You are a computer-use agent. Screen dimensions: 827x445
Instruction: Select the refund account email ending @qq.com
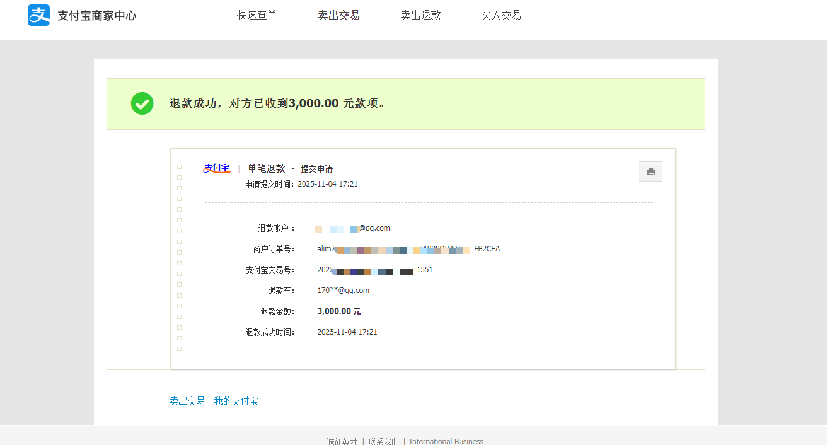pyautogui.click(x=353, y=228)
